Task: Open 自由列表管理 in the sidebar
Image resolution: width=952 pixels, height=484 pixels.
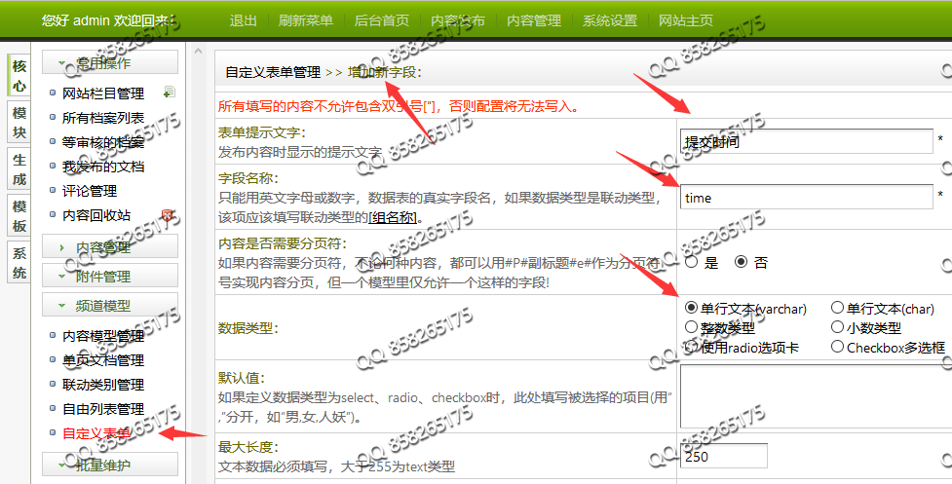Action: pos(103,409)
